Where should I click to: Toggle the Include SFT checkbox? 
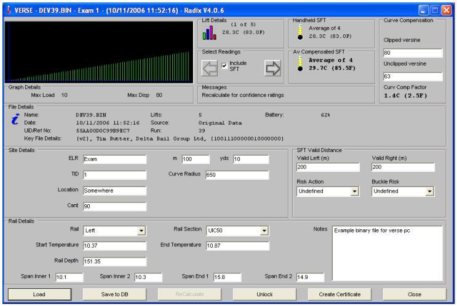pyautogui.click(x=224, y=66)
